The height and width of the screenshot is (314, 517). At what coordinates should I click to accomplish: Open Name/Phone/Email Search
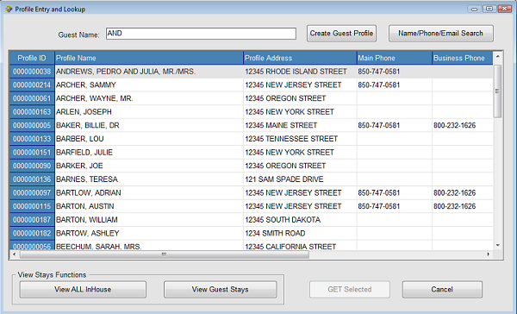pyautogui.click(x=441, y=34)
